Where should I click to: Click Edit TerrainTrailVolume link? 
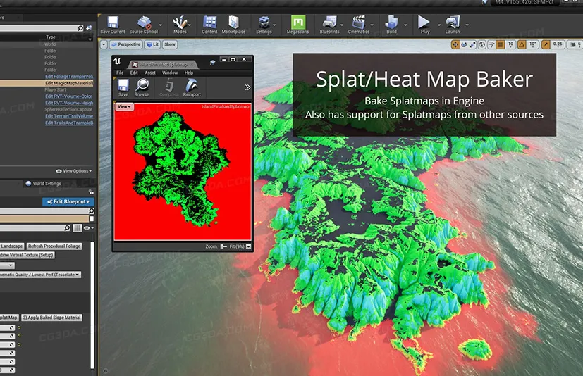[69, 116]
